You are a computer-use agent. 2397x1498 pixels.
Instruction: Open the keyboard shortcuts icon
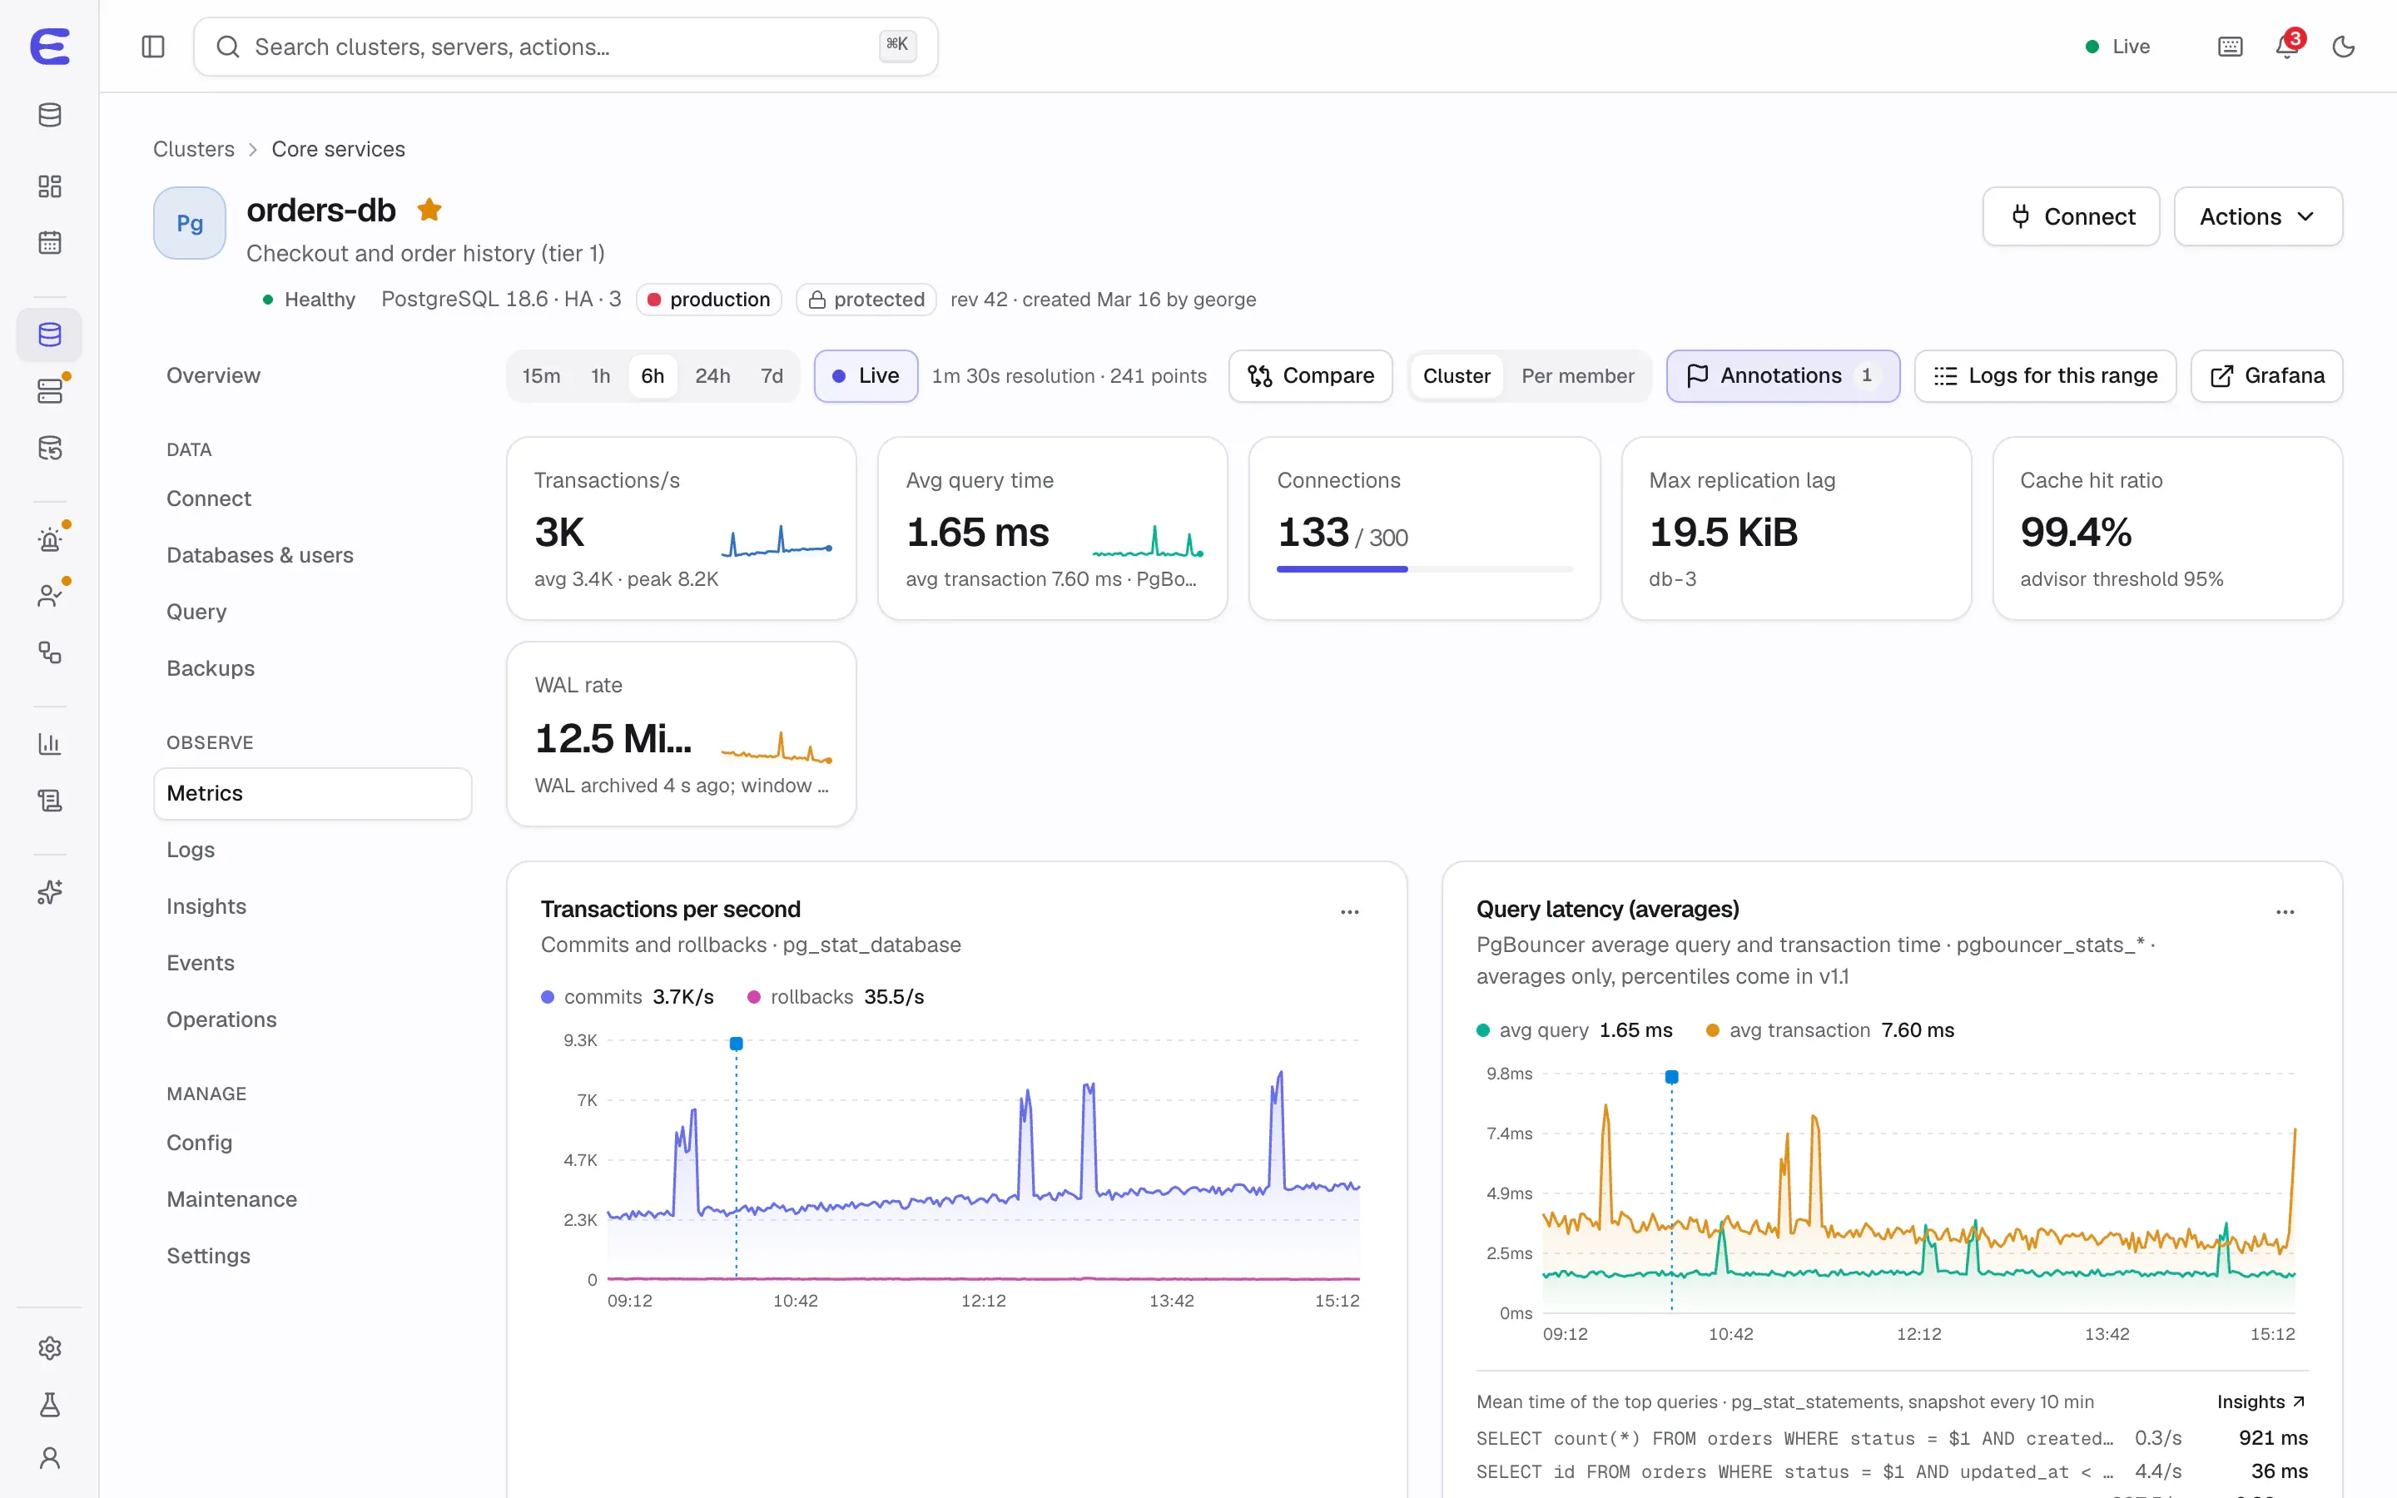click(2230, 47)
